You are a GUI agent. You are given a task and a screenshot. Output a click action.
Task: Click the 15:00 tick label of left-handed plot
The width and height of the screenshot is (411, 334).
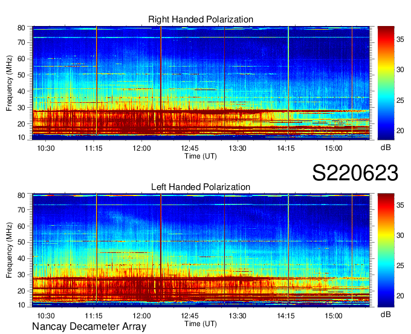point(334,316)
